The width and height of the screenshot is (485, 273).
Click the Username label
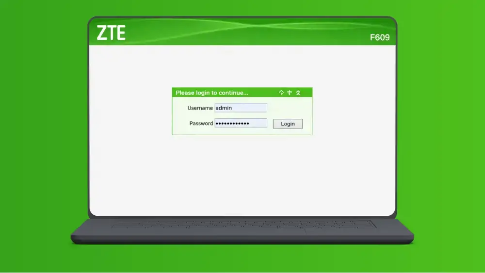[x=200, y=108]
